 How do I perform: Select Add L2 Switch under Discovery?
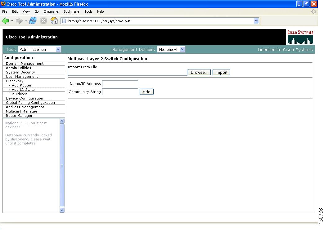pos(24,90)
